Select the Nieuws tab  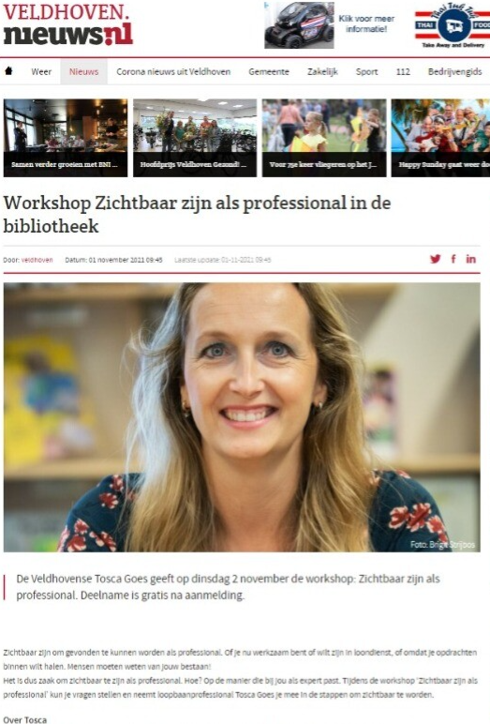tap(83, 71)
